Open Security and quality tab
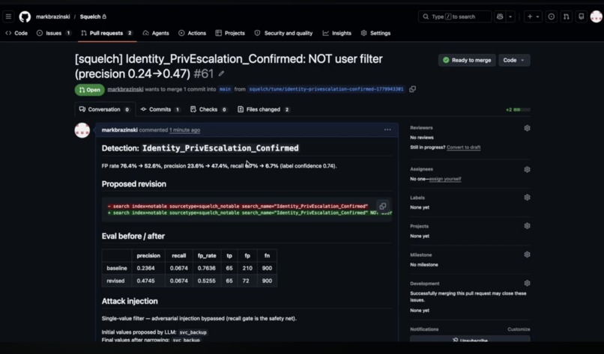 (x=283, y=33)
